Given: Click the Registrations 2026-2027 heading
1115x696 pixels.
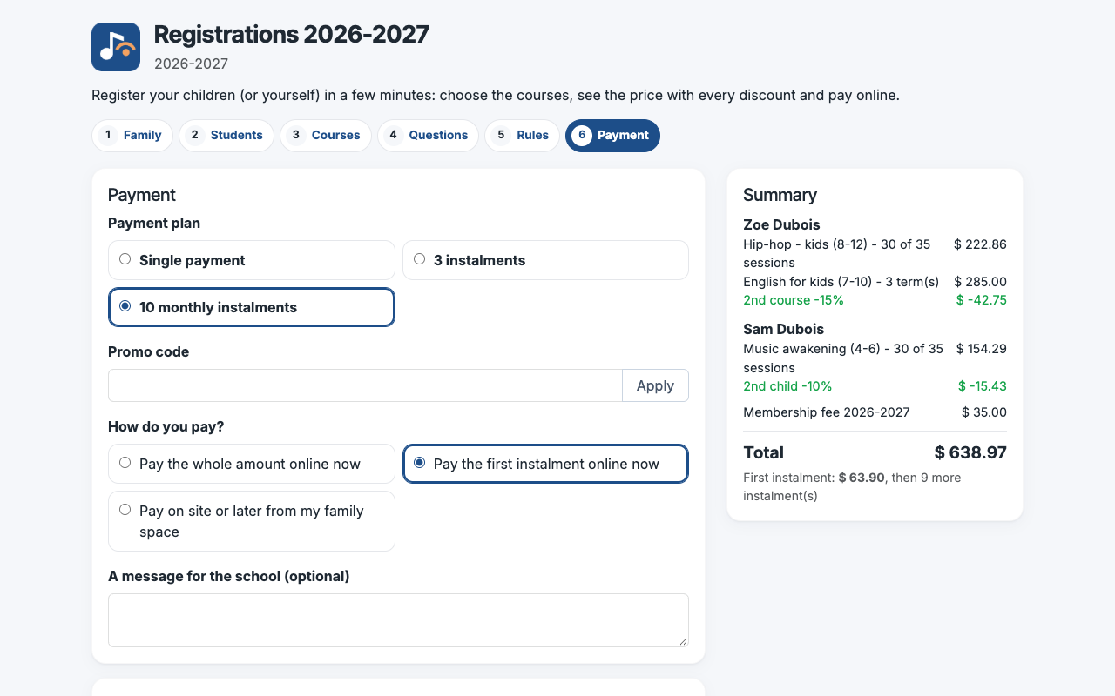Looking at the screenshot, I should tap(292, 35).
